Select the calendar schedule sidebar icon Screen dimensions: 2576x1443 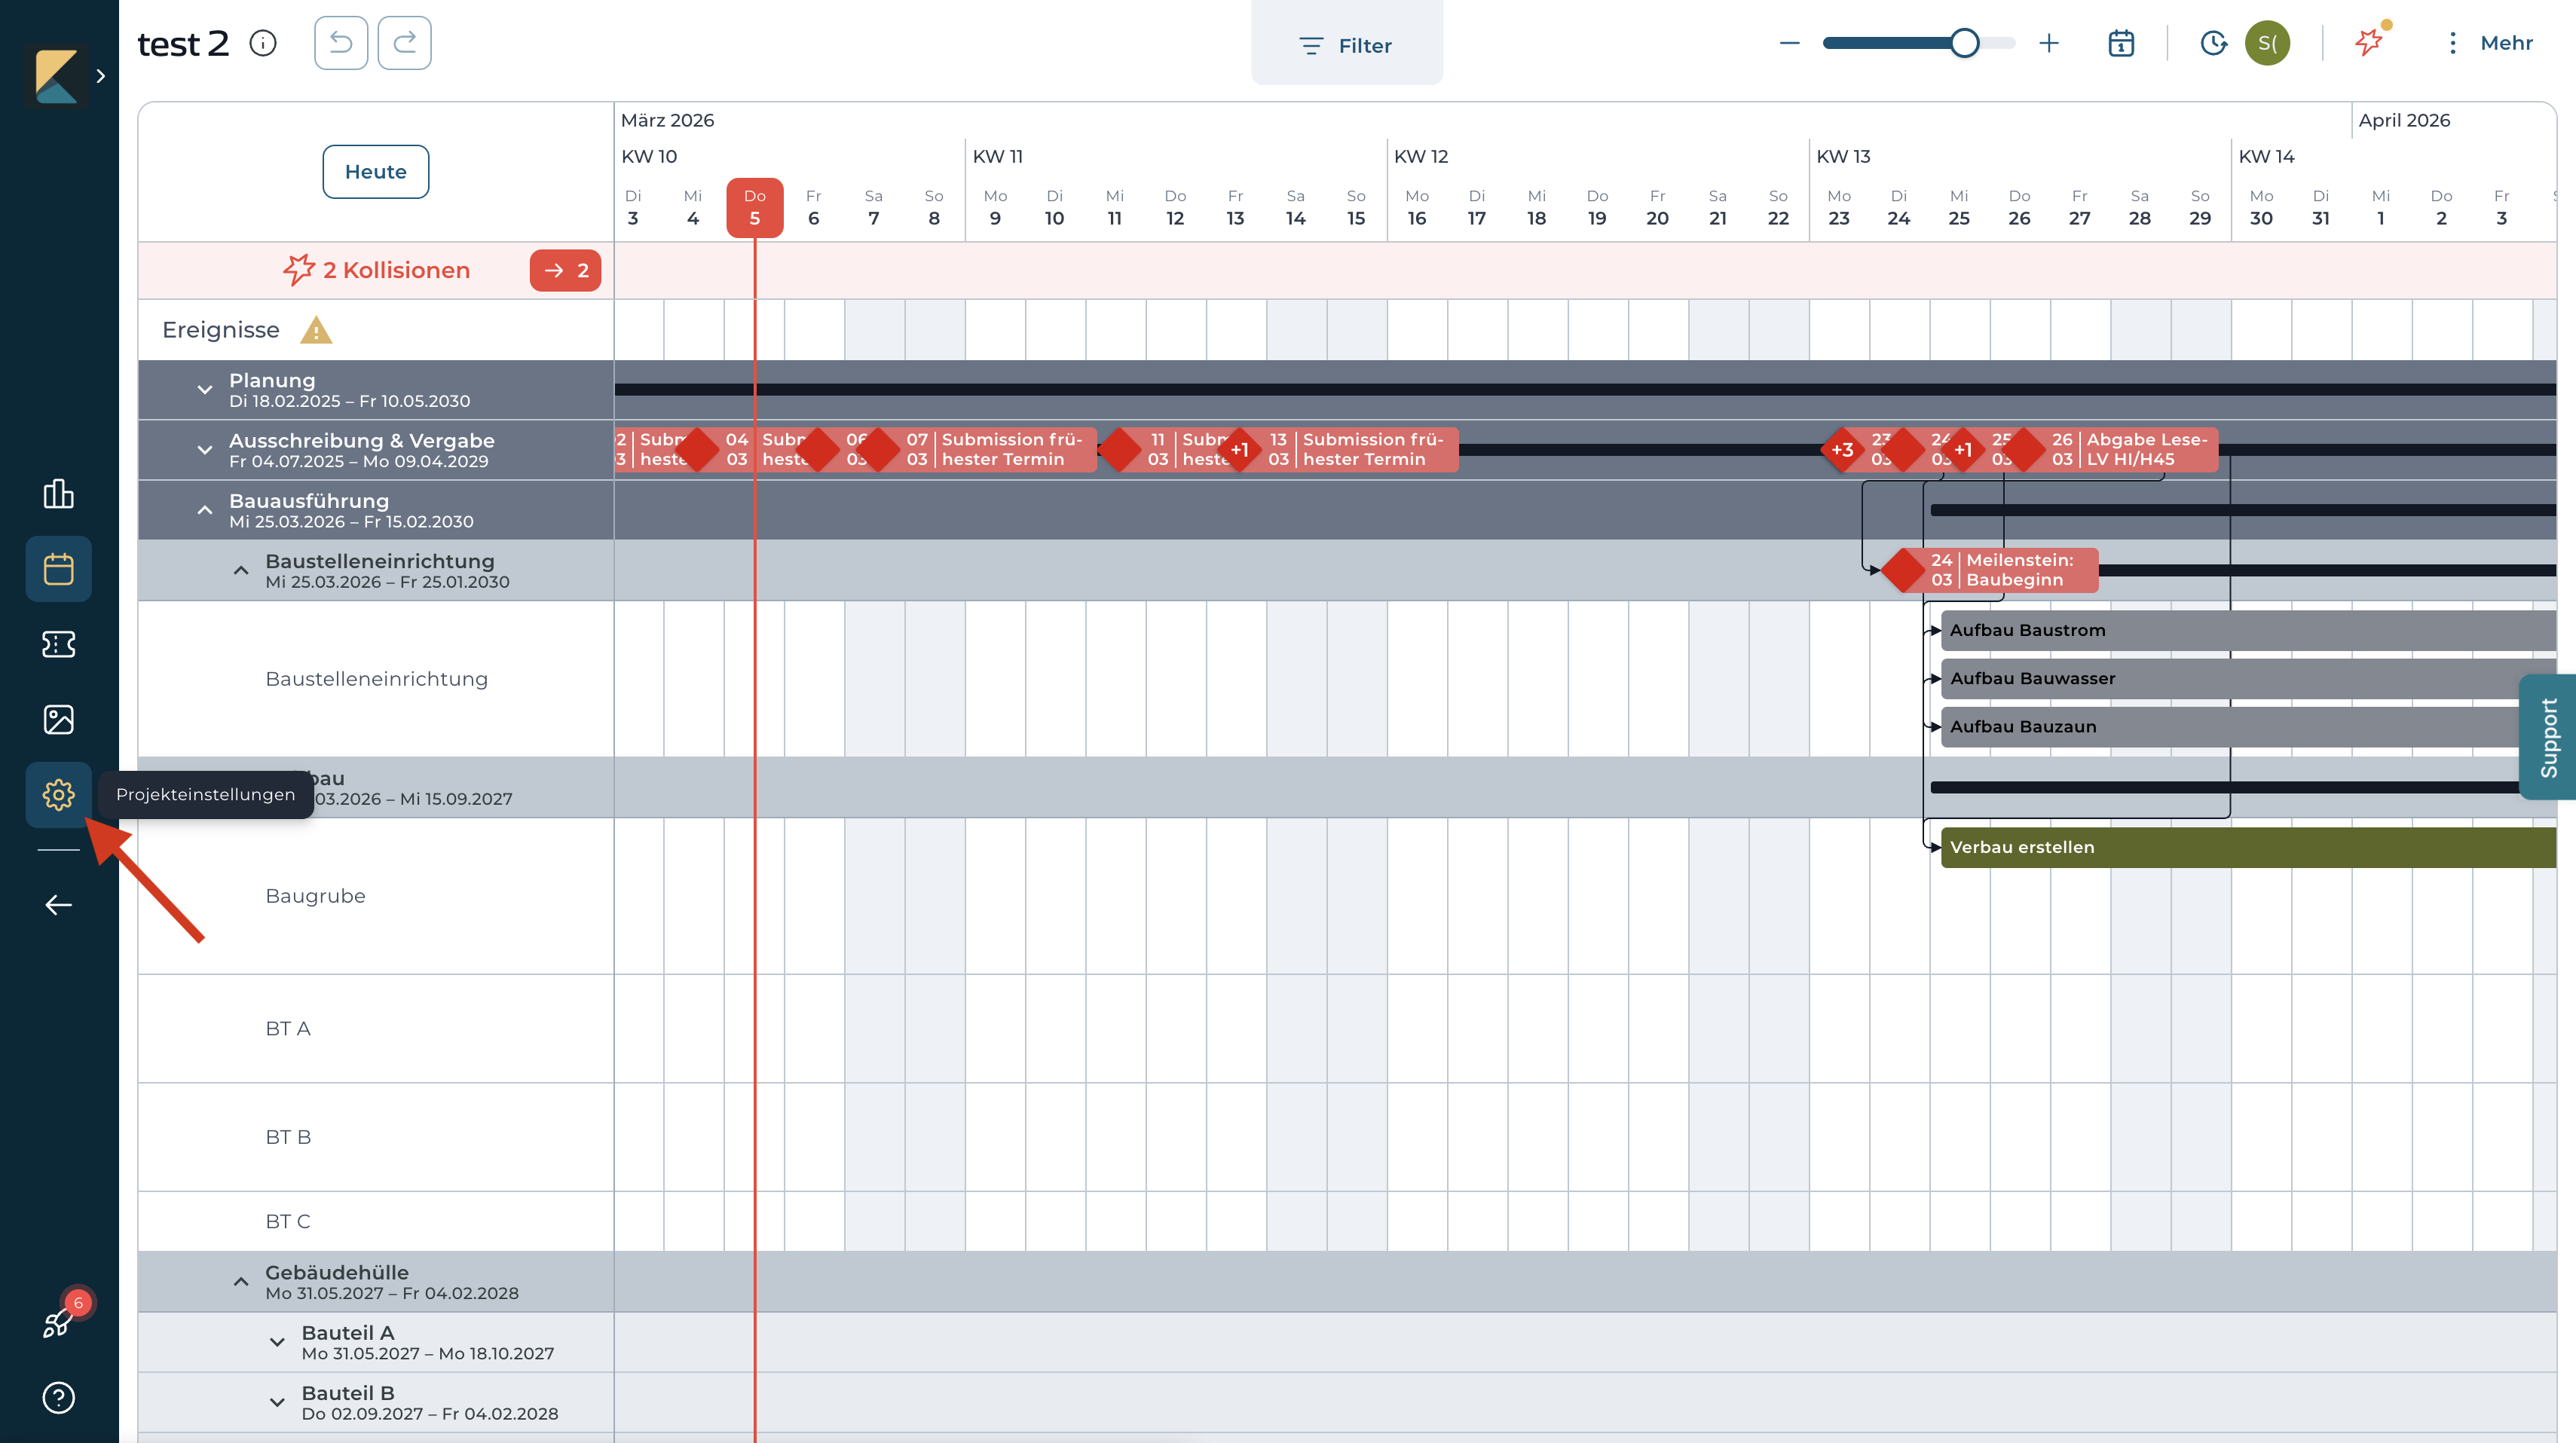[58, 569]
